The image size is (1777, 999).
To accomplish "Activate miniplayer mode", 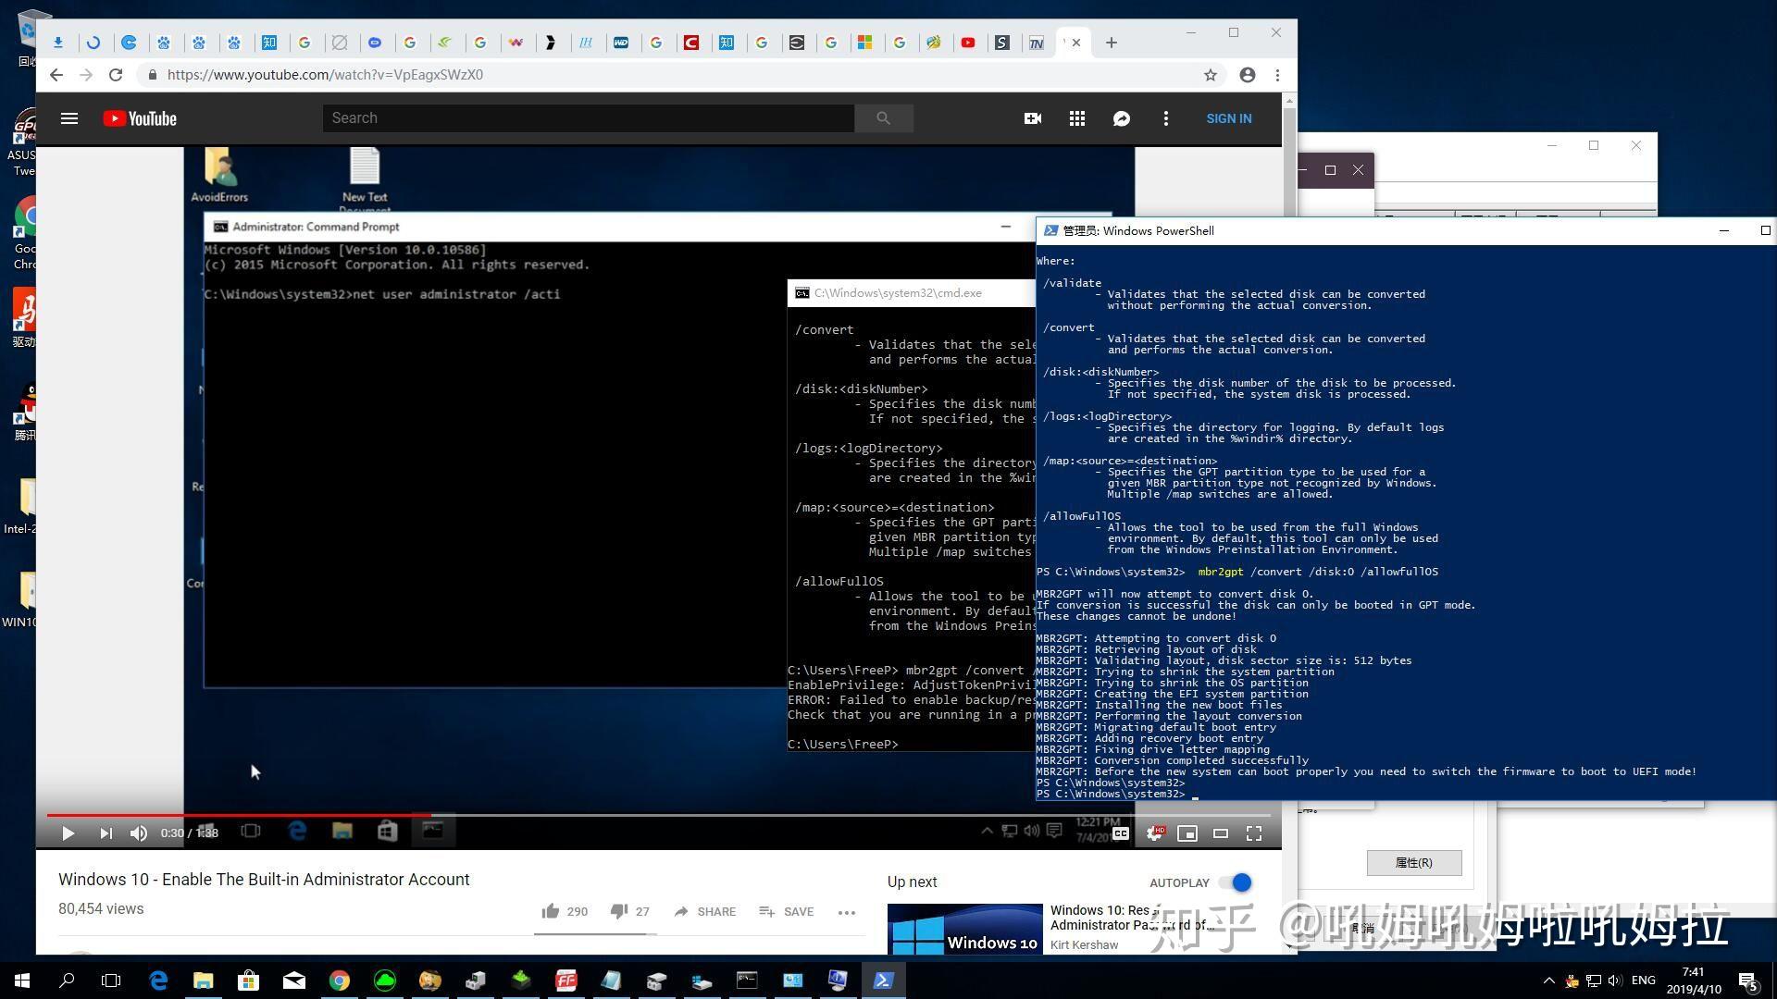I will [x=1187, y=833].
